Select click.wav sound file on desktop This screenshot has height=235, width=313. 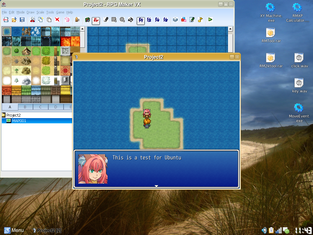[300, 61]
